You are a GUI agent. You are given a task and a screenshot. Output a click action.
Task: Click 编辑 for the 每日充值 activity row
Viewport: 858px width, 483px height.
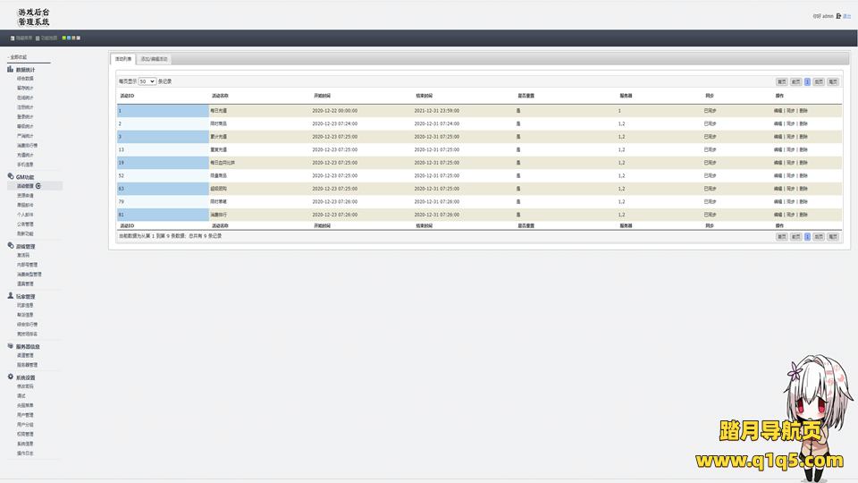coord(778,111)
